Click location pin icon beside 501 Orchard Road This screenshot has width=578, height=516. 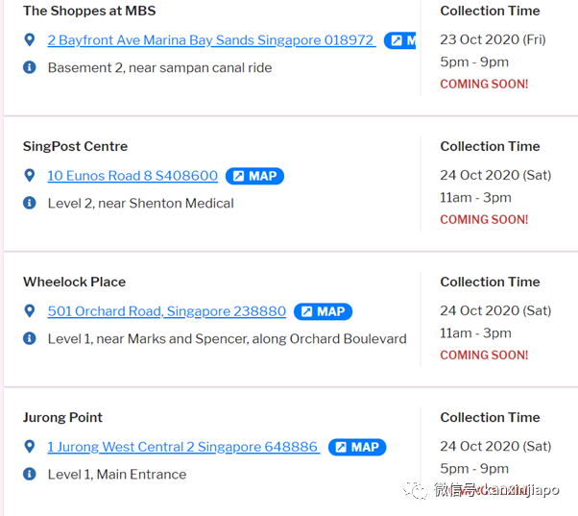30,311
